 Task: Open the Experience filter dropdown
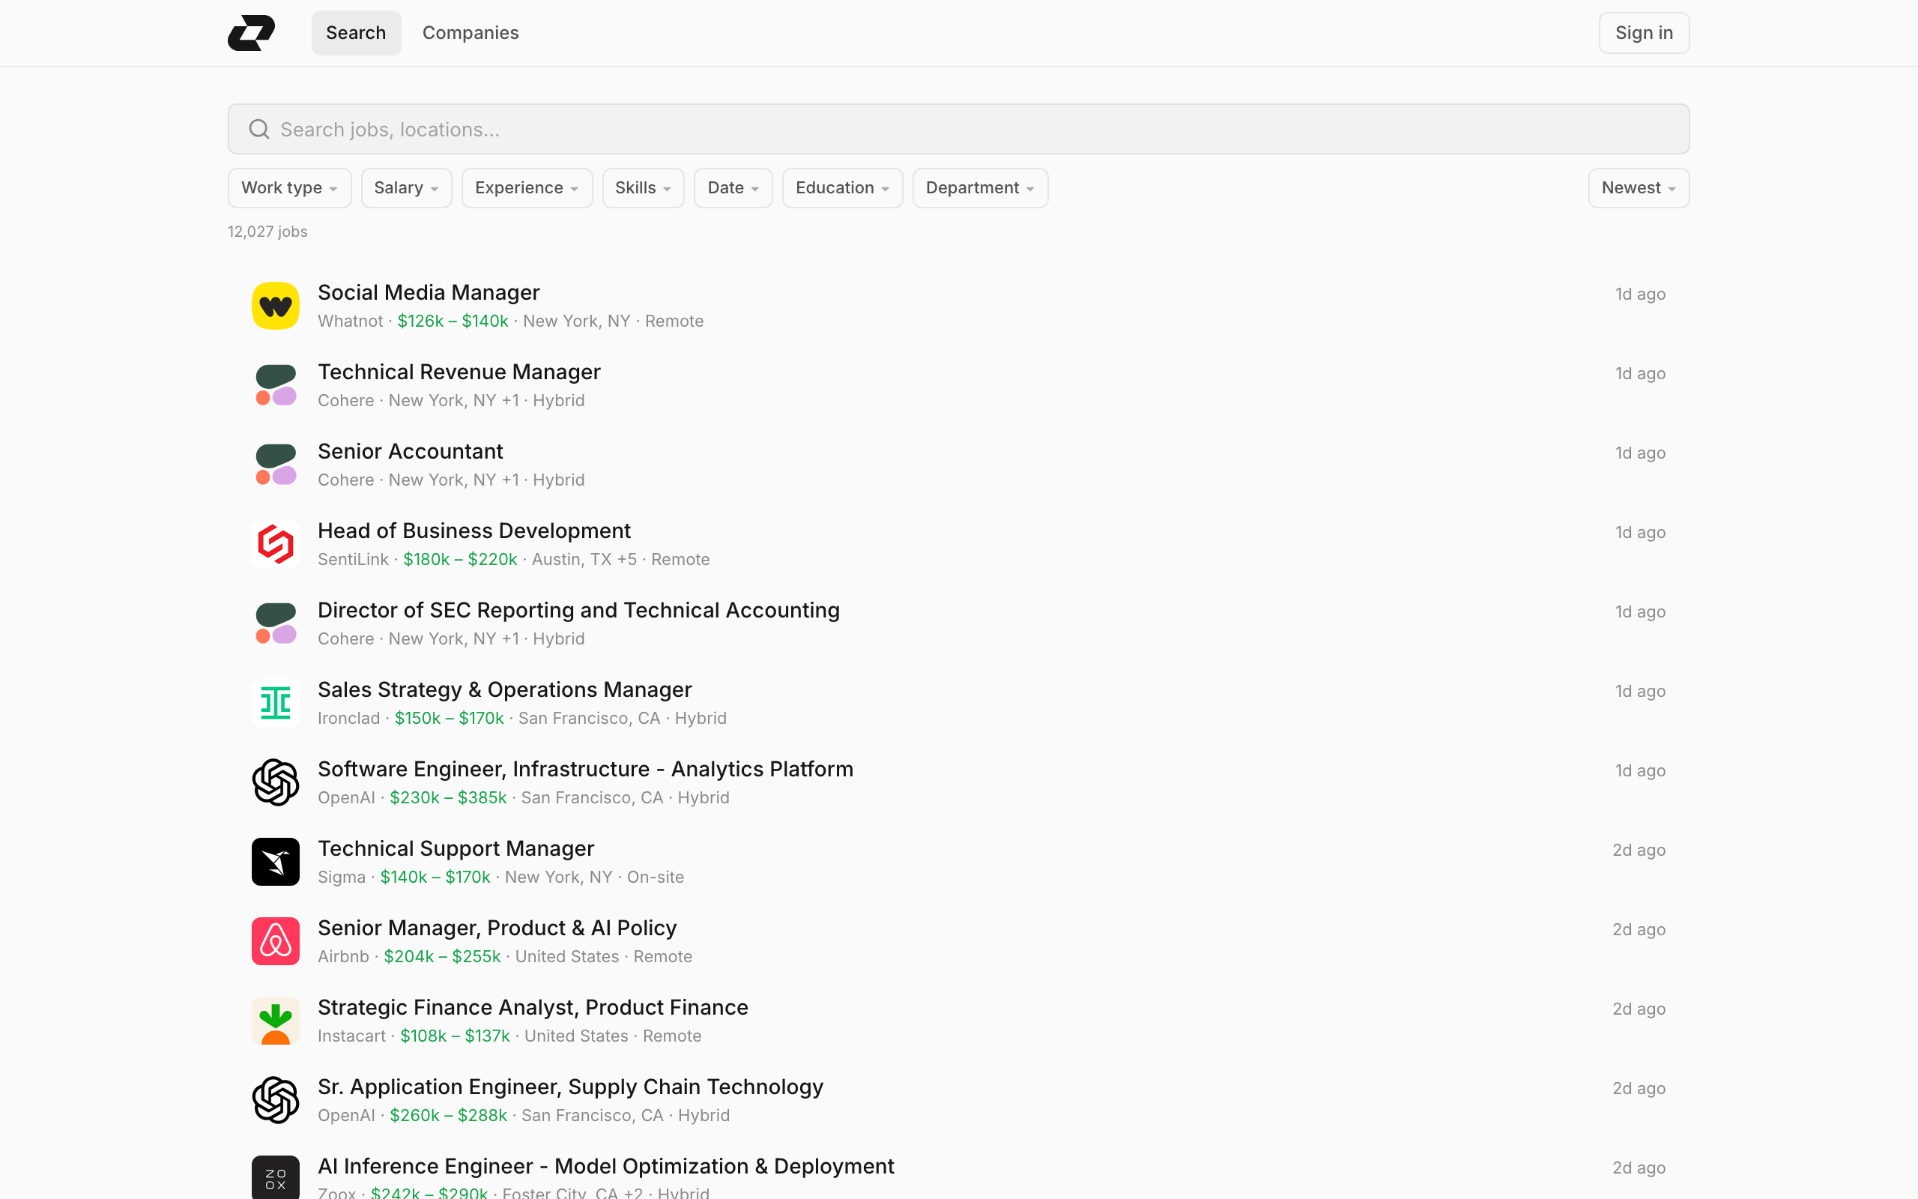point(526,188)
